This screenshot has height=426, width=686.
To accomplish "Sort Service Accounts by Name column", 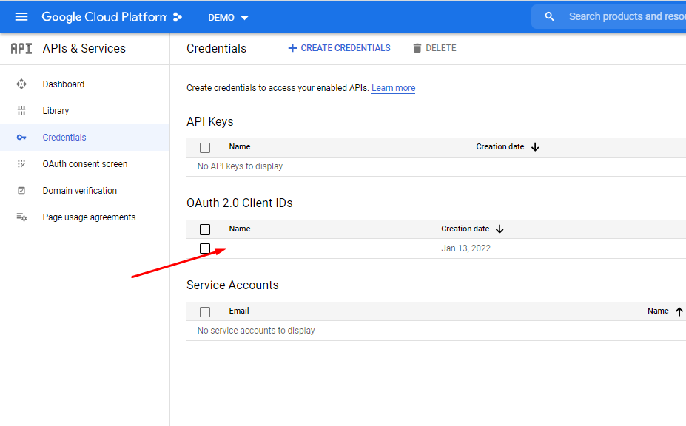I will pyautogui.click(x=658, y=311).
